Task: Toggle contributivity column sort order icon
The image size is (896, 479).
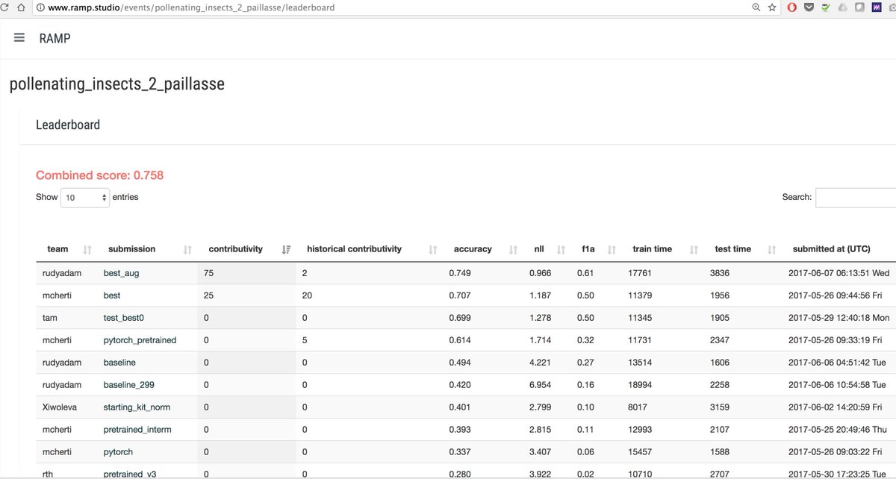Action: (x=287, y=249)
